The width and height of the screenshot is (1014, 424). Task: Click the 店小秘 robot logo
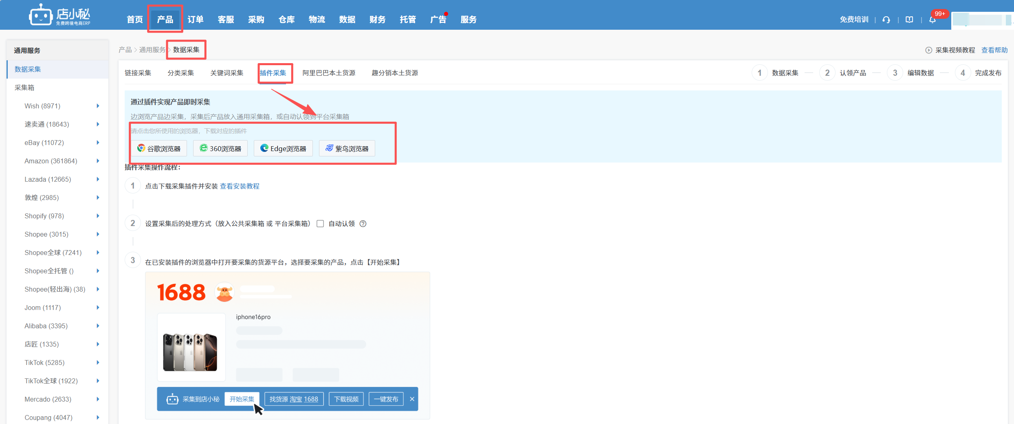tap(59, 15)
